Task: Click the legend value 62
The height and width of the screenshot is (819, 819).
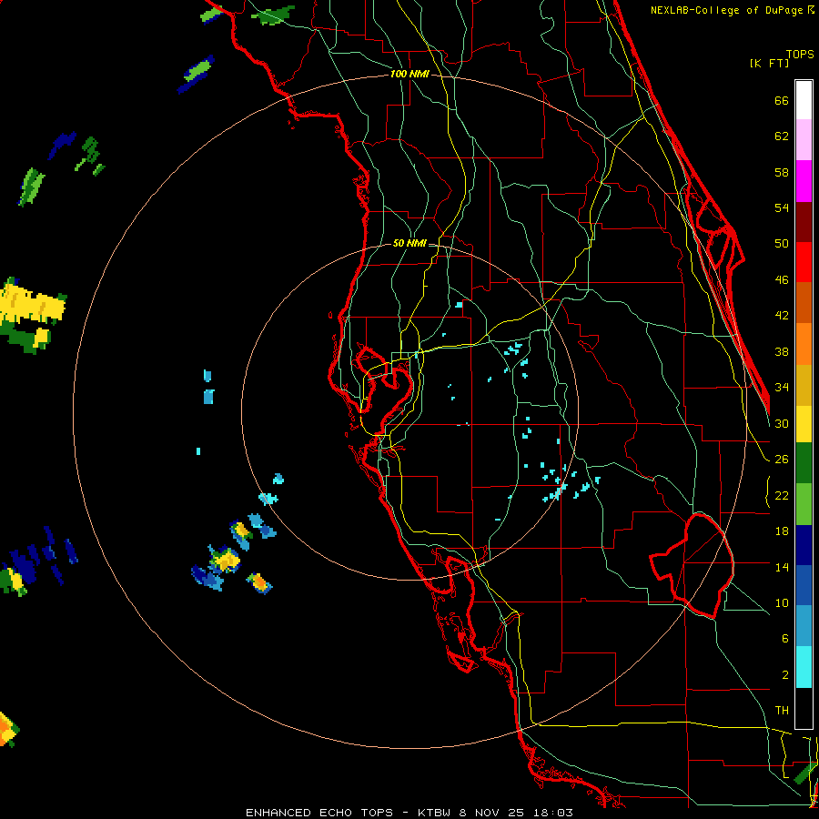Action: pyautogui.click(x=782, y=136)
